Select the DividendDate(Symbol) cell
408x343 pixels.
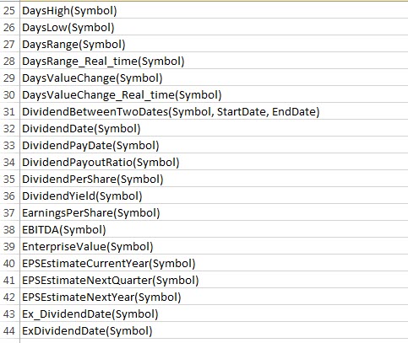coord(214,128)
